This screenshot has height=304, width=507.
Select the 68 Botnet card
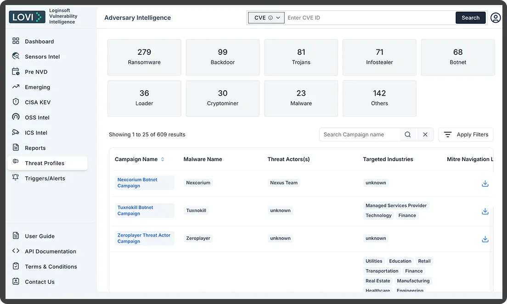[458, 57]
